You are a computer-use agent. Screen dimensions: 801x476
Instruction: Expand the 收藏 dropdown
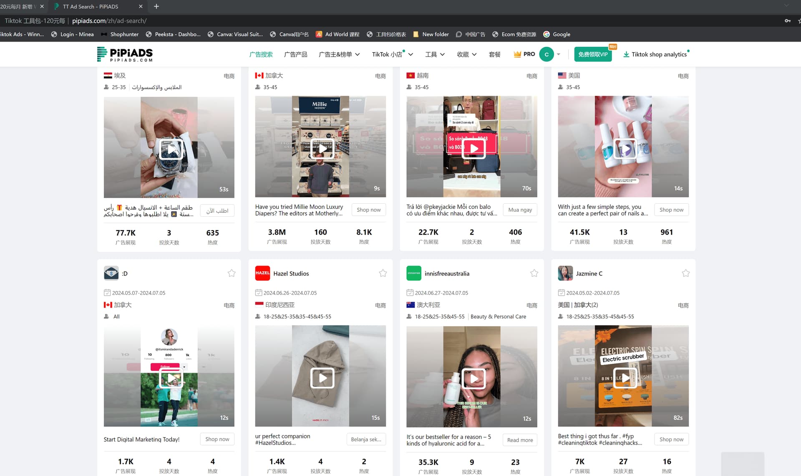point(466,54)
